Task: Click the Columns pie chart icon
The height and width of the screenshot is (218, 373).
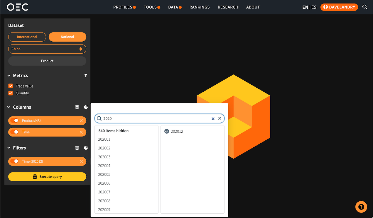Action: pyautogui.click(x=86, y=107)
